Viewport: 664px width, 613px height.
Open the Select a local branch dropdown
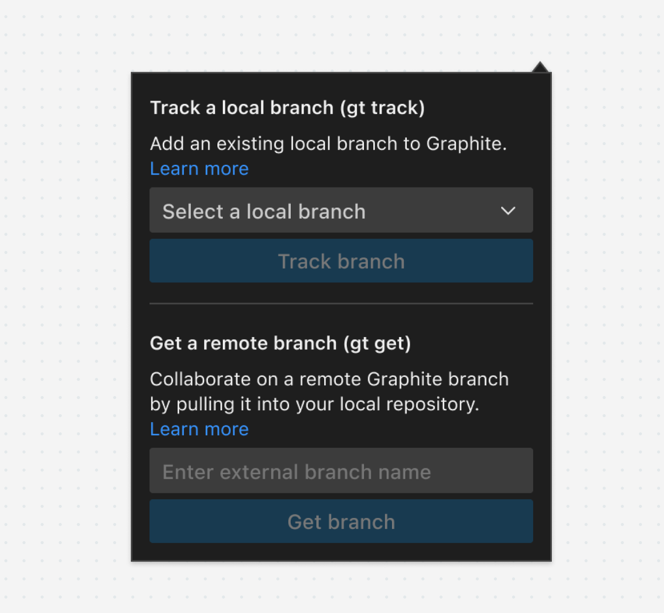(341, 210)
